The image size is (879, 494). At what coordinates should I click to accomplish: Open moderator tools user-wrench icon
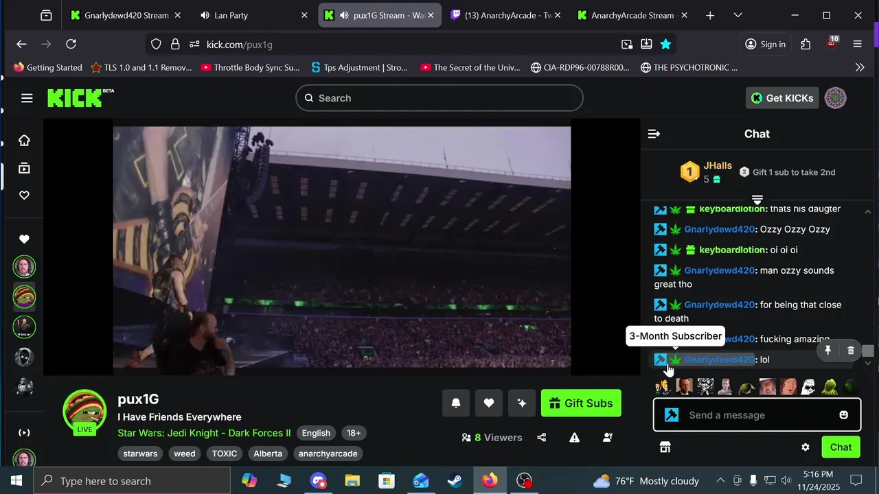[608, 438]
